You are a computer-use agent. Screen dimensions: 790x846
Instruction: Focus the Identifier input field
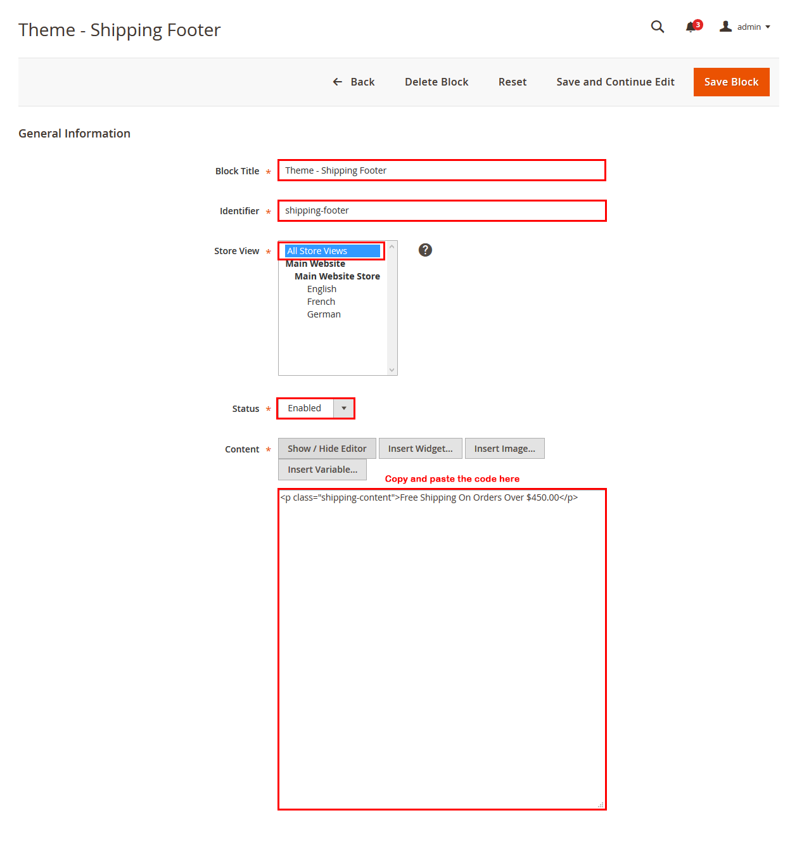pyautogui.click(x=442, y=210)
